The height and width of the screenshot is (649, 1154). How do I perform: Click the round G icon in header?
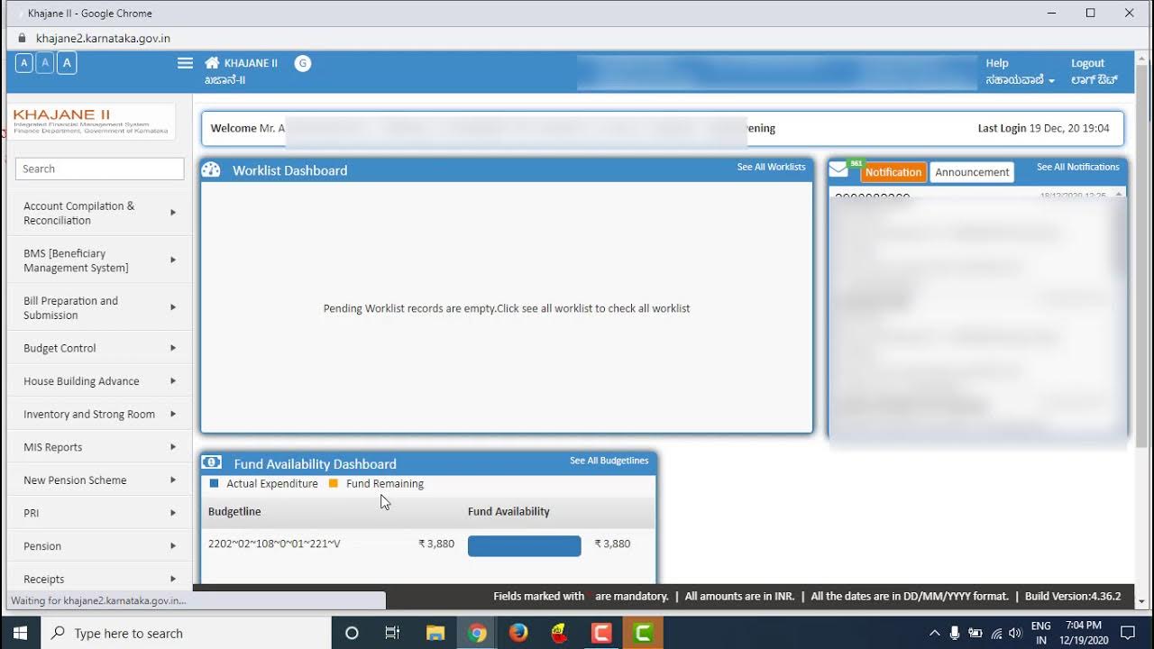coord(303,63)
